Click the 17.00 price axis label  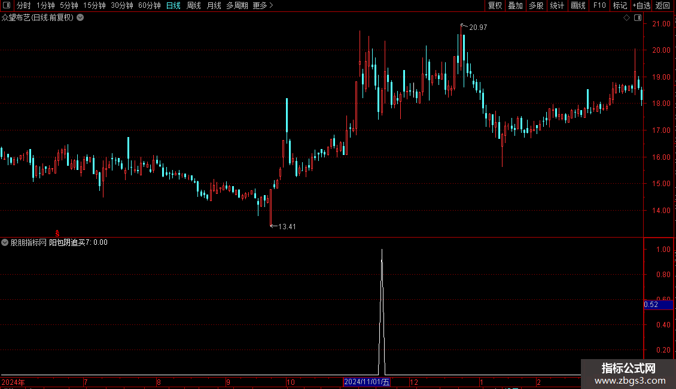coord(661,130)
